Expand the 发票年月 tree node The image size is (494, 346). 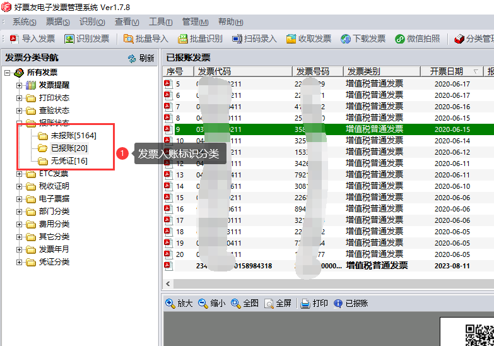(x=20, y=249)
